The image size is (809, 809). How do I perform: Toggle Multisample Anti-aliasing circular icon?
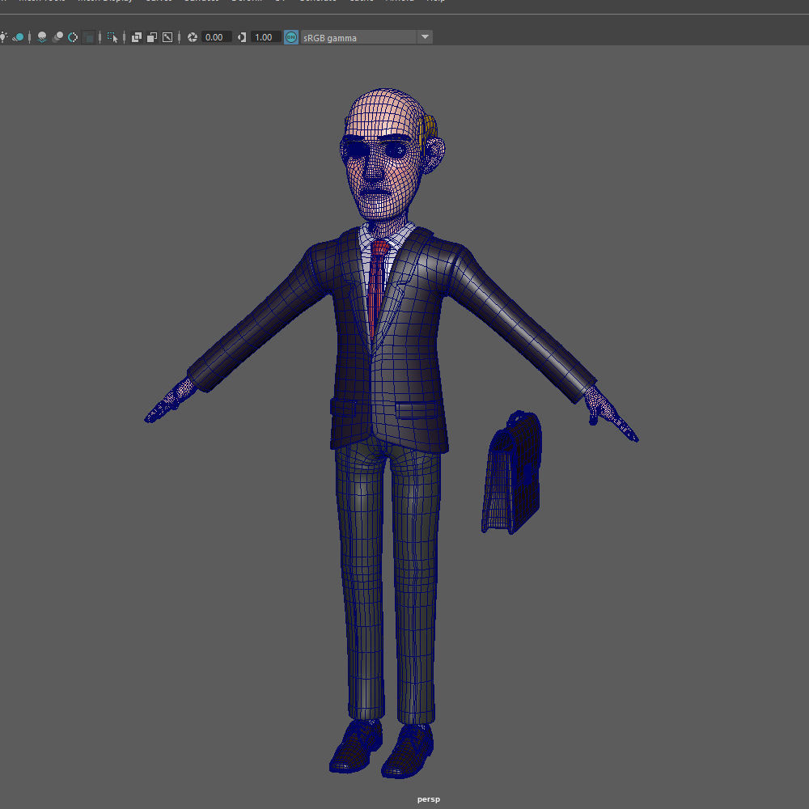73,37
